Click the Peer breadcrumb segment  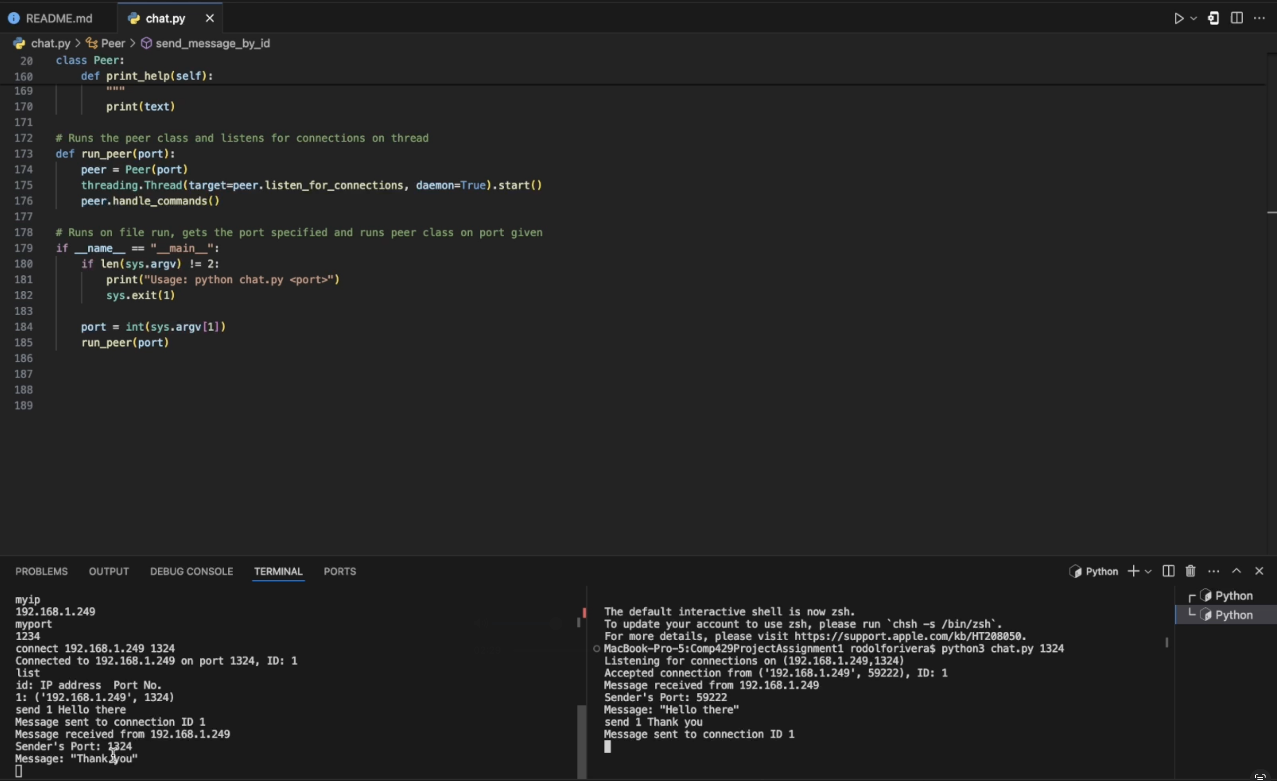(112, 44)
